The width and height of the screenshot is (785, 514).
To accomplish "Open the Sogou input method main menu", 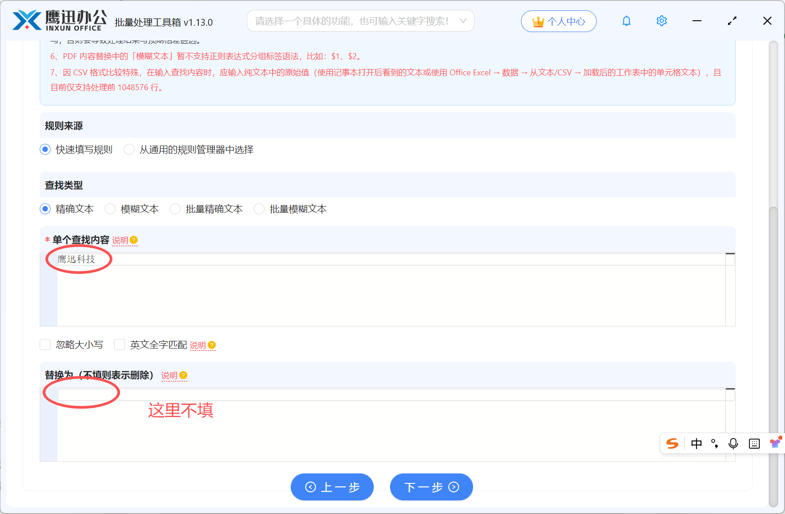I will [672, 444].
